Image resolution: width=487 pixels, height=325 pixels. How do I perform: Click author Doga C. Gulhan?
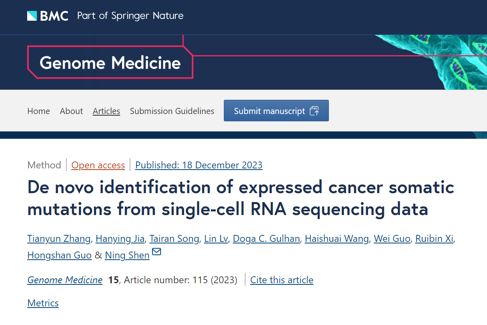click(267, 239)
